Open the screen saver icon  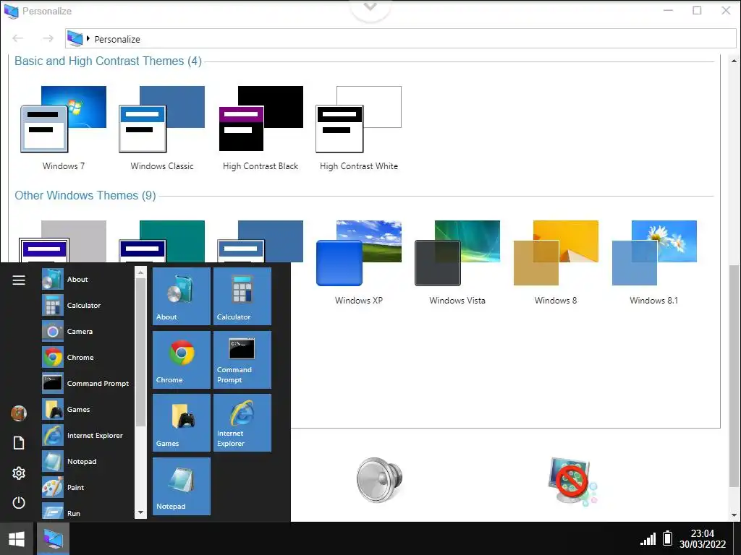[x=573, y=481]
